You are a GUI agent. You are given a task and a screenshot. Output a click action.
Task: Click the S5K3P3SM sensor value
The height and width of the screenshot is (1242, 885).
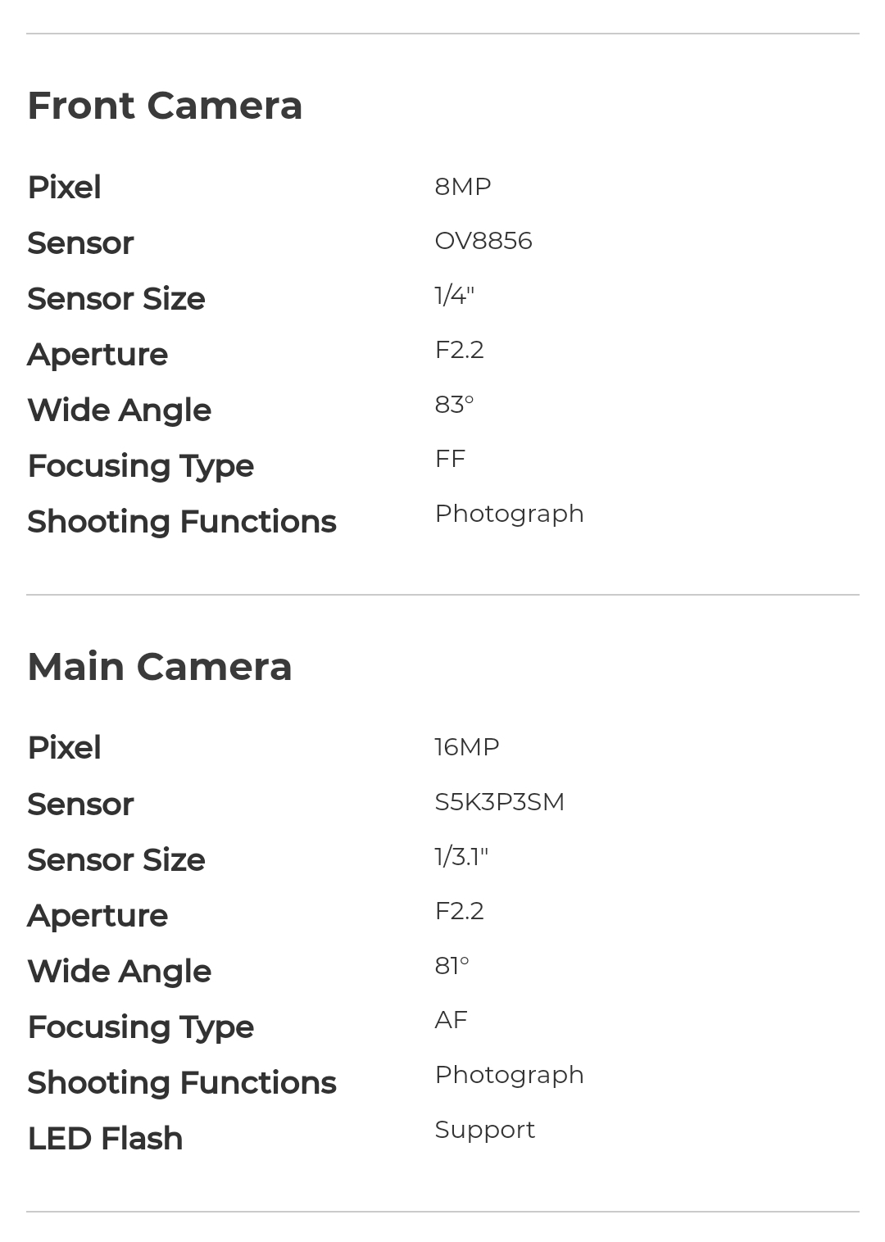(500, 802)
